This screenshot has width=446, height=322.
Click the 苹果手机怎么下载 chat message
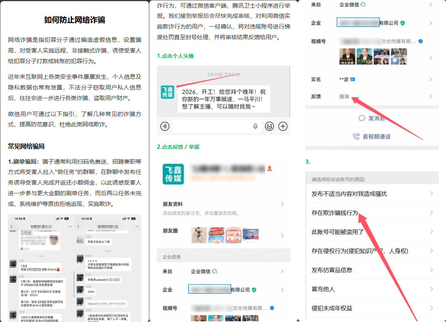[99, 242]
